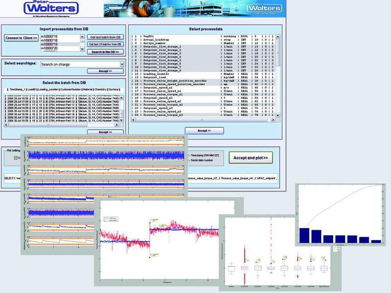Open the Select searchtype dropdown
This screenshot has width=391, height=293.
122,64
